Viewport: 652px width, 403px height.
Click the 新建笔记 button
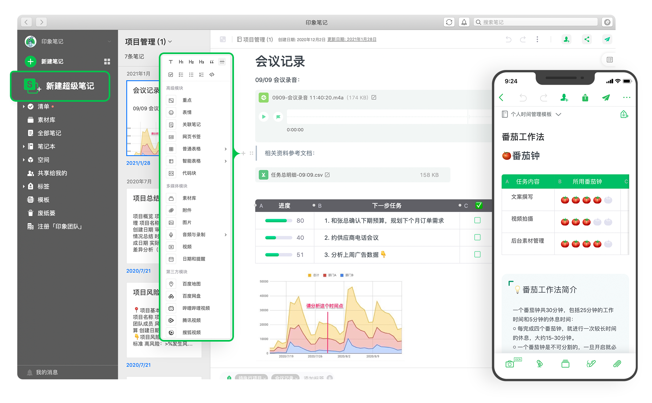pos(44,61)
